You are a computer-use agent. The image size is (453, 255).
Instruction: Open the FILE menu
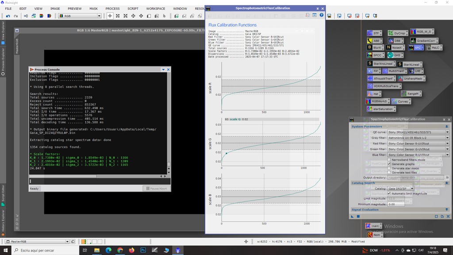tap(8, 9)
